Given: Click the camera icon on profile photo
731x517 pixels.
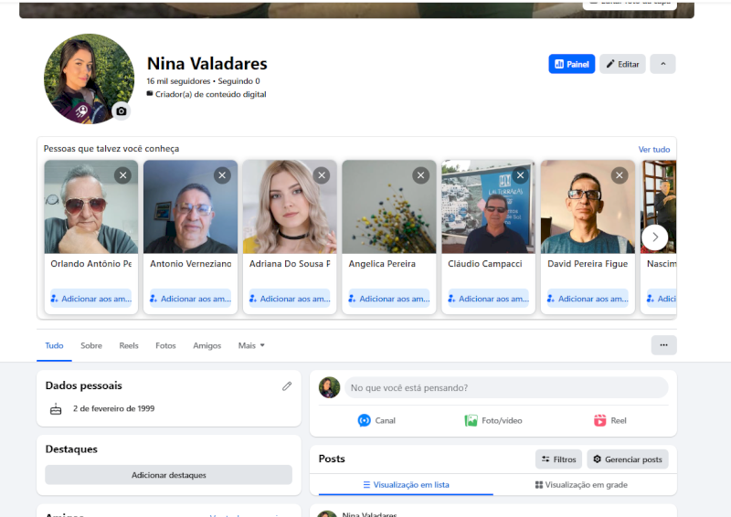Looking at the screenshot, I should click(x=122, y=111).
